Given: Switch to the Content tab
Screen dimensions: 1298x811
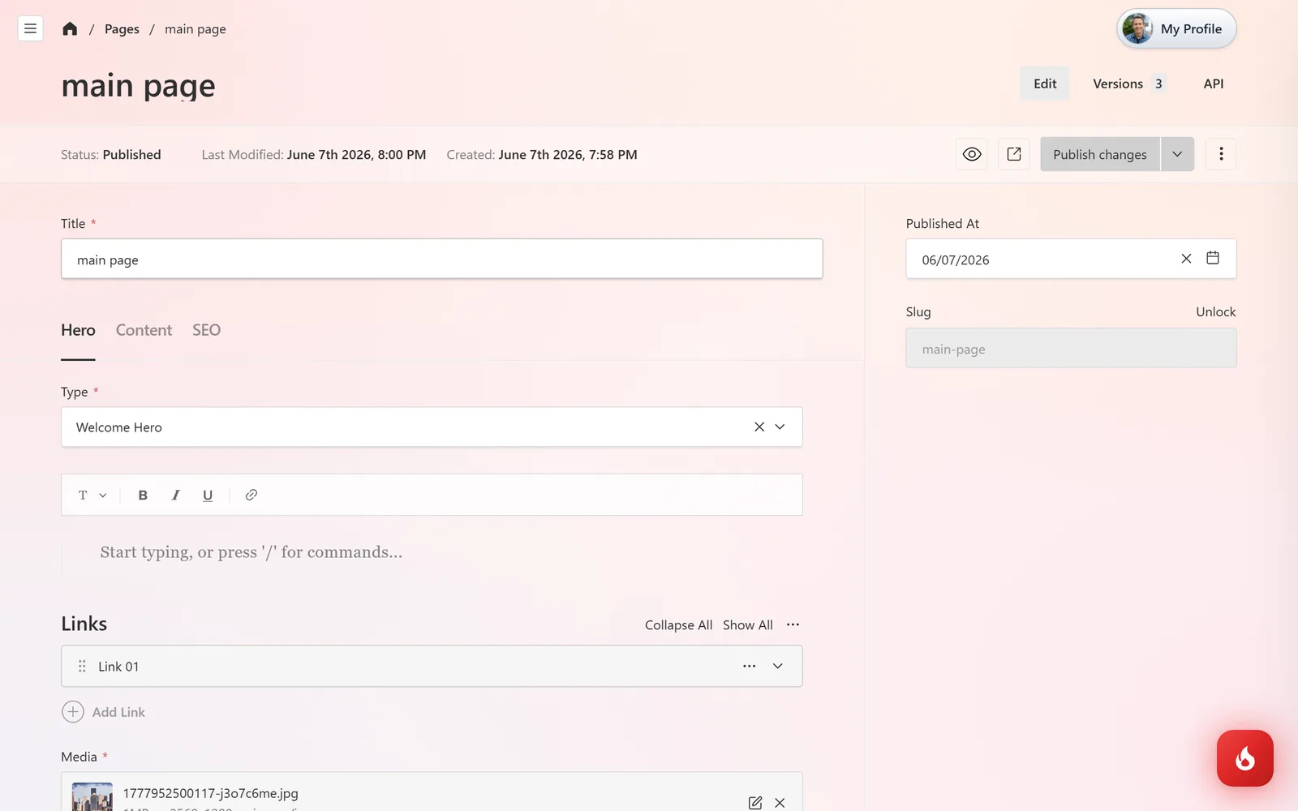Looking at the screenshot, I should [144, 330].
